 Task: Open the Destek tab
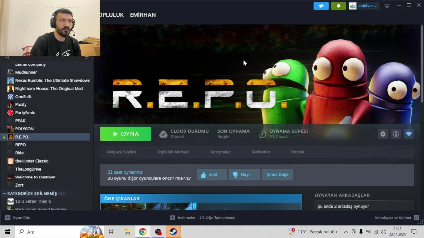(298, 152)
